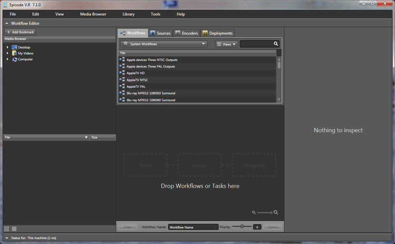This screenshot has height=244, width=395.
Task: Click the workflows list scroll up arrow
Action: 279,59
